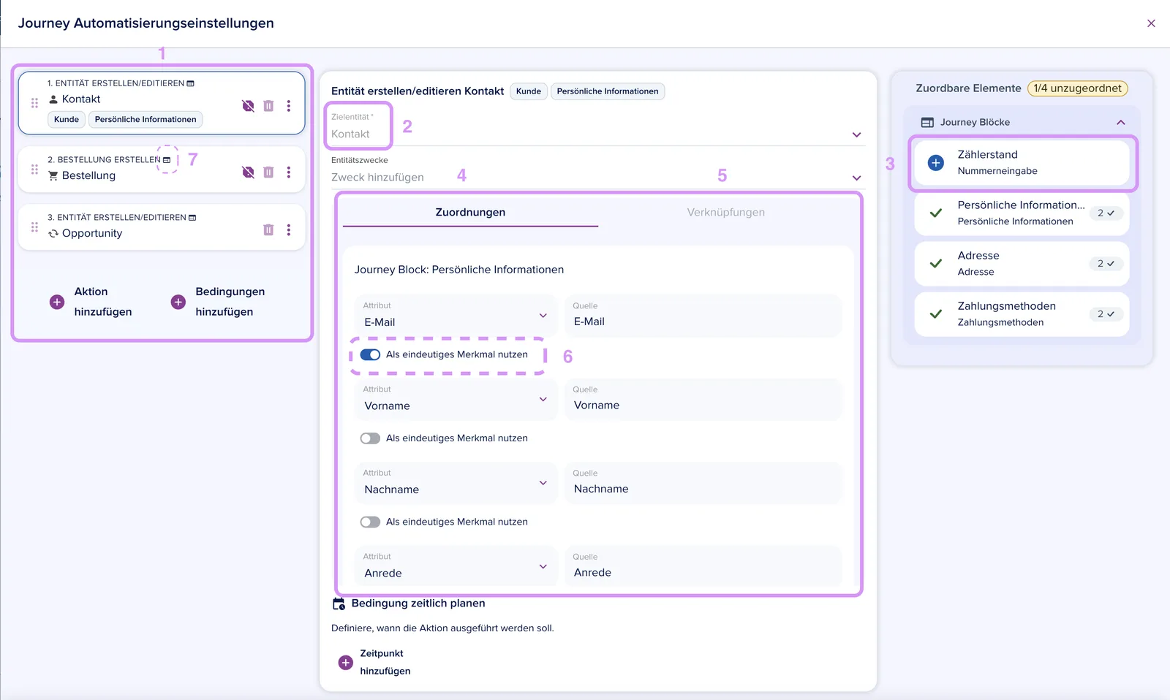
Task: Select the Bestellung action card title
Action: (88, 176)
